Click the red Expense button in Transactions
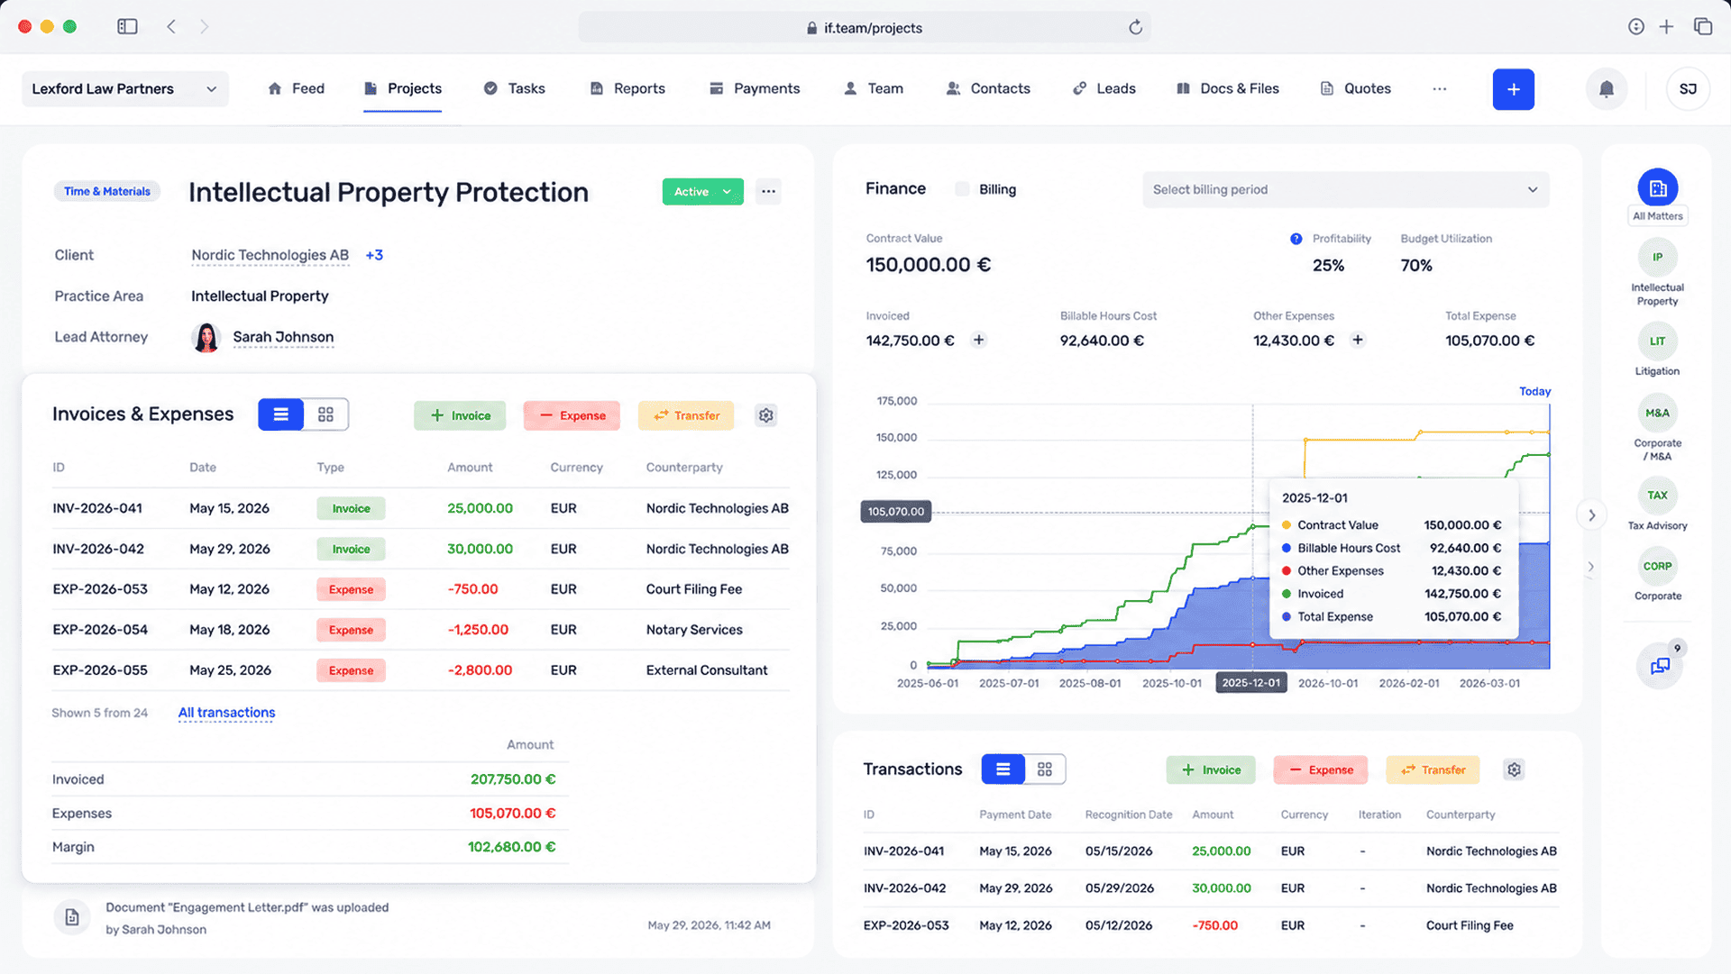The height and width of the screenshot is (974, 1731). [1321, 769]
